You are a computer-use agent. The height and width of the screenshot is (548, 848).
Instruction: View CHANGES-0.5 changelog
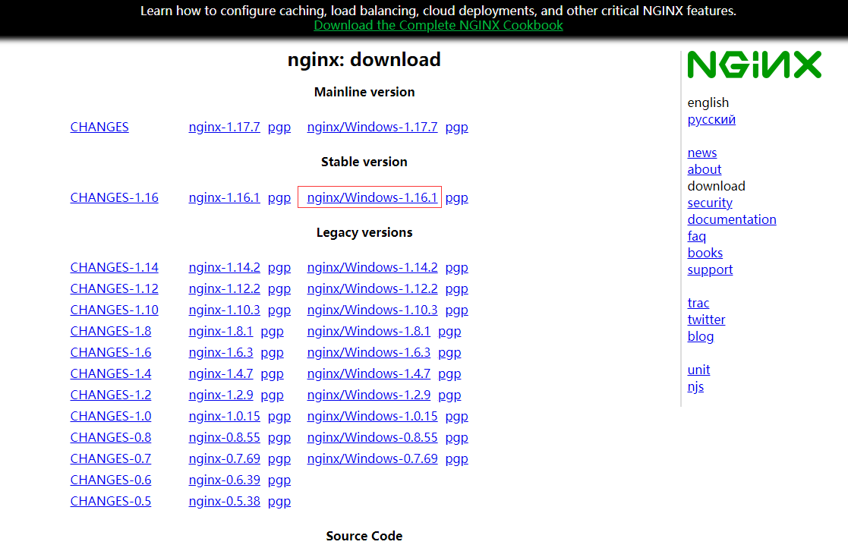[111, 501]
